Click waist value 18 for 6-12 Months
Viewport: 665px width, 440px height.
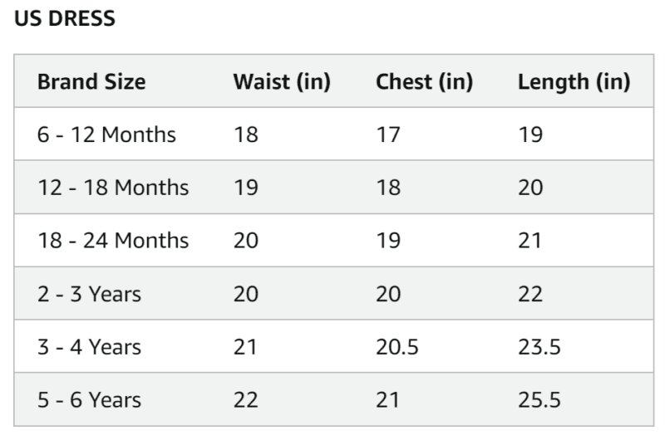245,134
